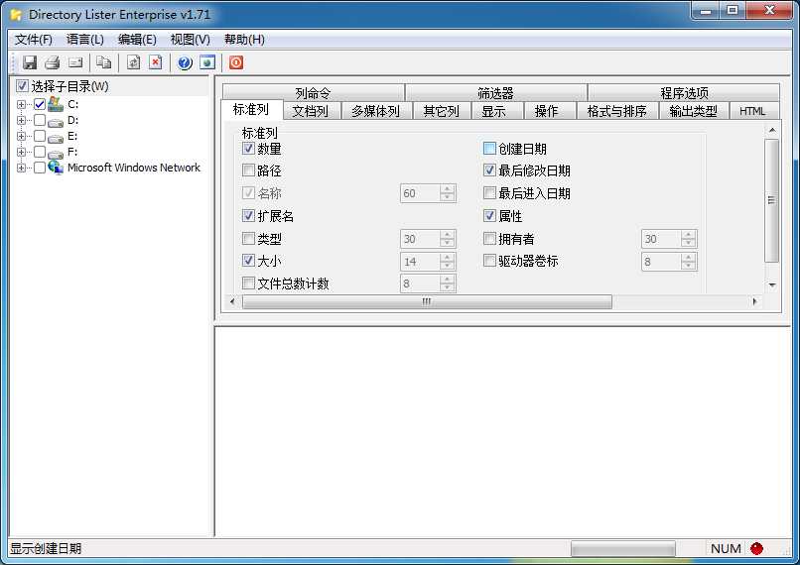Image resolution: width=800 pixels, height=565 pixels.
Task: Expand the F: drive tree node
Action: (x=21, y=152)
